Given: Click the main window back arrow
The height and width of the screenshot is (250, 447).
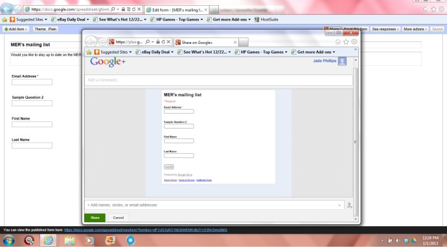Looking at the screenshot, I should click(x=6, y=9).
